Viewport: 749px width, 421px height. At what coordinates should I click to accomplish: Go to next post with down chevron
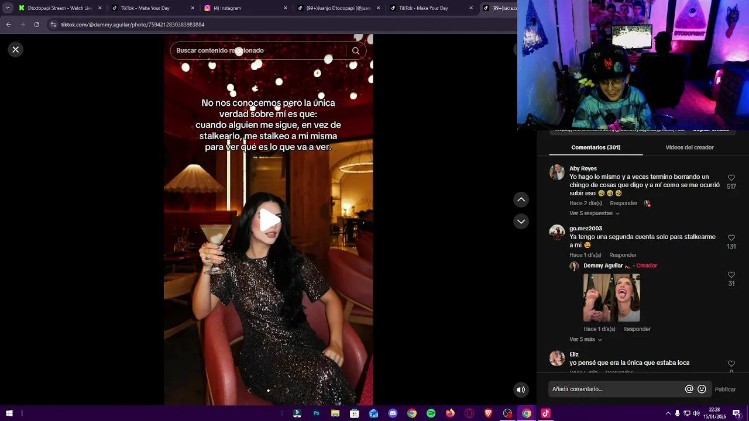point(521,222)
